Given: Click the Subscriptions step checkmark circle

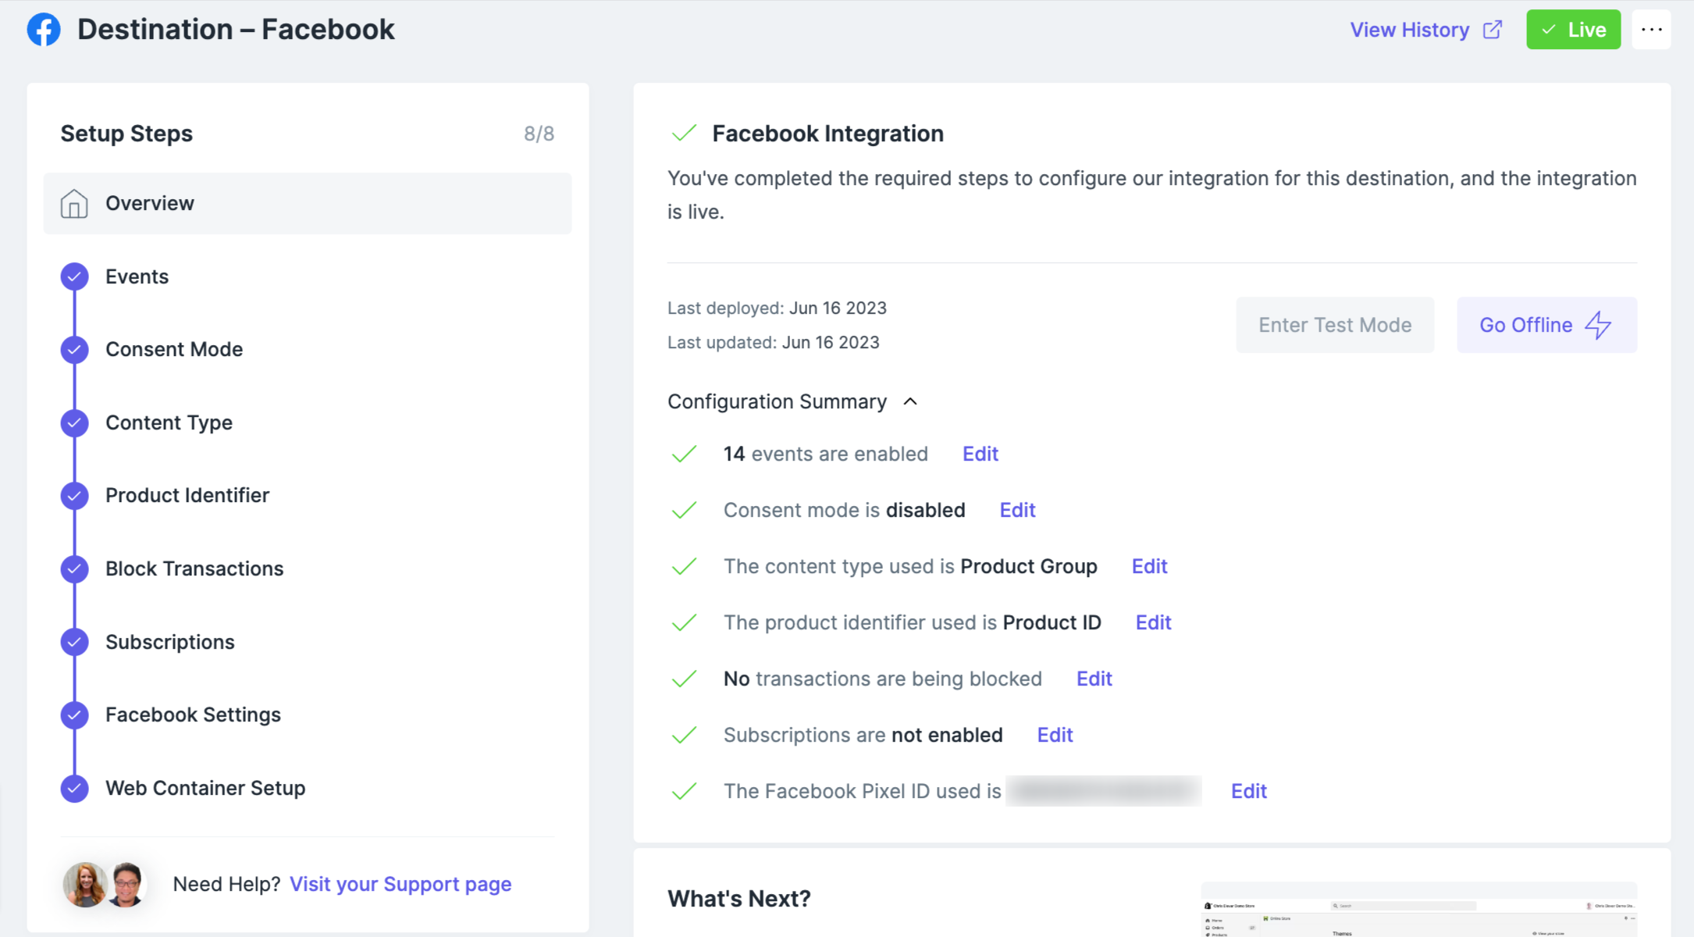Looking at the screenshot, I should click(x=75, y=642).
